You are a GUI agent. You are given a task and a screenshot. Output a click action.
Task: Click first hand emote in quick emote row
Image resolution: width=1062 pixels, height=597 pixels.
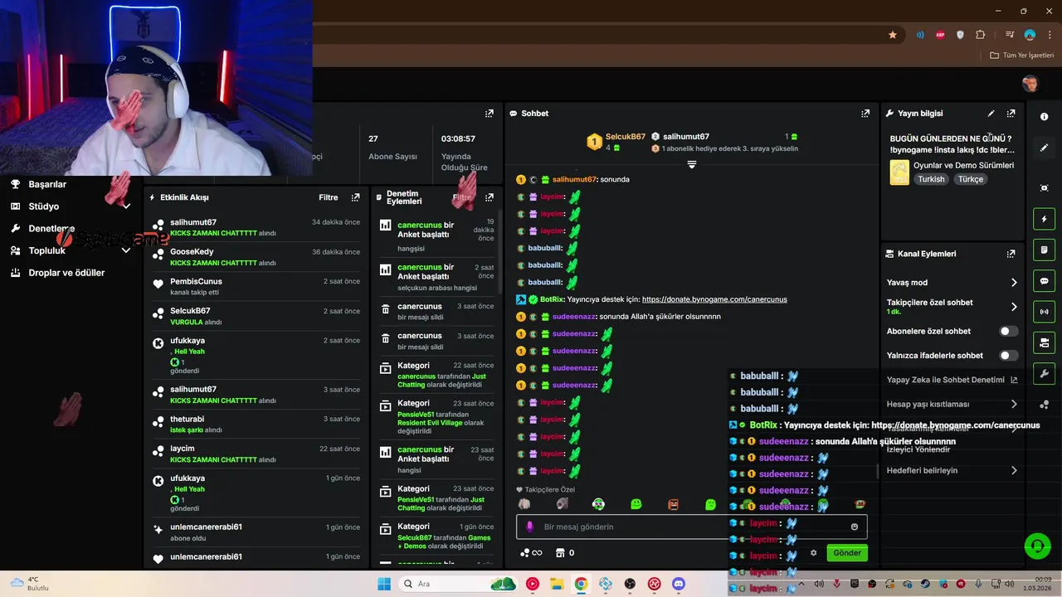[524, 504]
